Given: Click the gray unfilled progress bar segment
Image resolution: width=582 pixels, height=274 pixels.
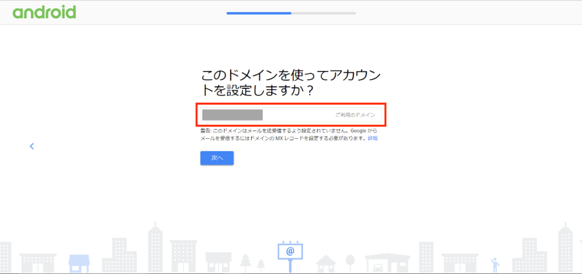Looking at the screenshot, I should (323, 13).
